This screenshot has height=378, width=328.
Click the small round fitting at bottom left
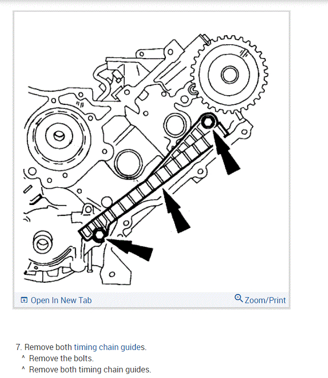coord(42,243)
